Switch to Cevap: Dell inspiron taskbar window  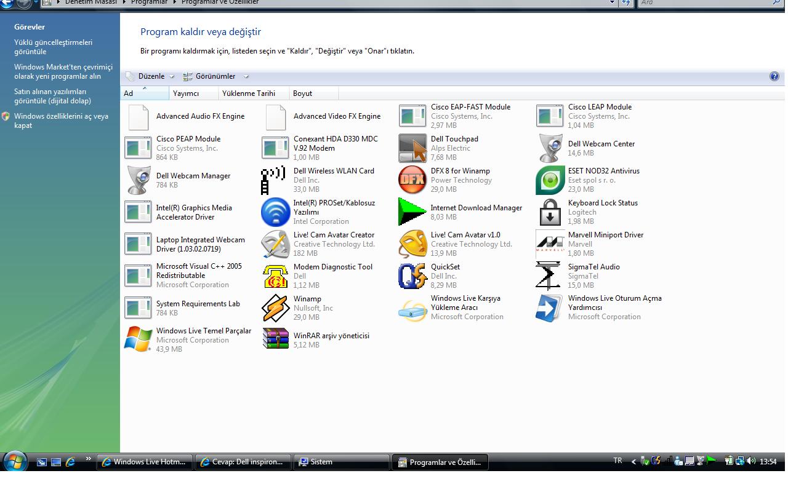243,462
